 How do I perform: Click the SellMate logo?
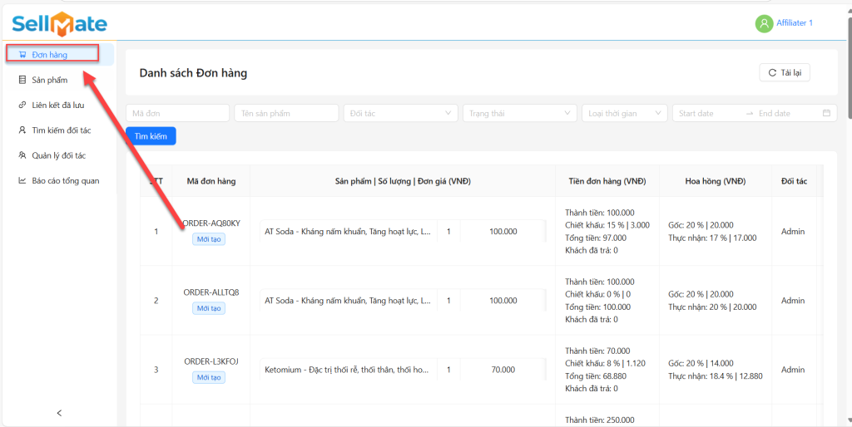tap(59, 23)
